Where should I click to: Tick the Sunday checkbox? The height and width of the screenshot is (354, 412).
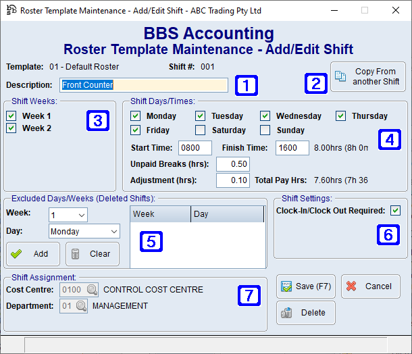coord(265,130)
